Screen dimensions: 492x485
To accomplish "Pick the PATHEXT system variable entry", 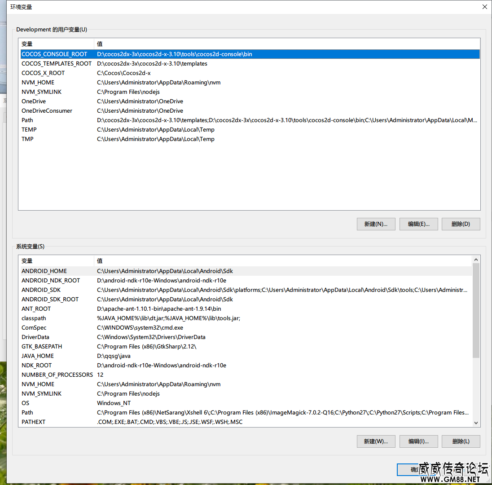I will coord(33,422).
